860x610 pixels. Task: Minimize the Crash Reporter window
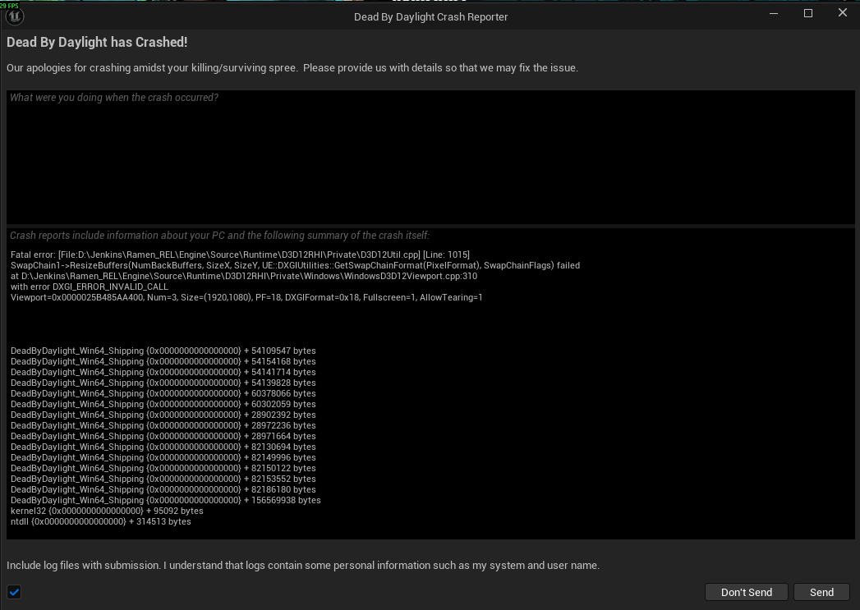point(774,13)
